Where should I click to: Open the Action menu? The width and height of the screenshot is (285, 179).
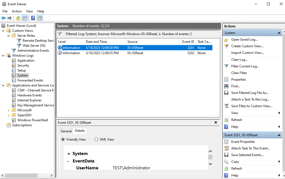click(17, 11)
